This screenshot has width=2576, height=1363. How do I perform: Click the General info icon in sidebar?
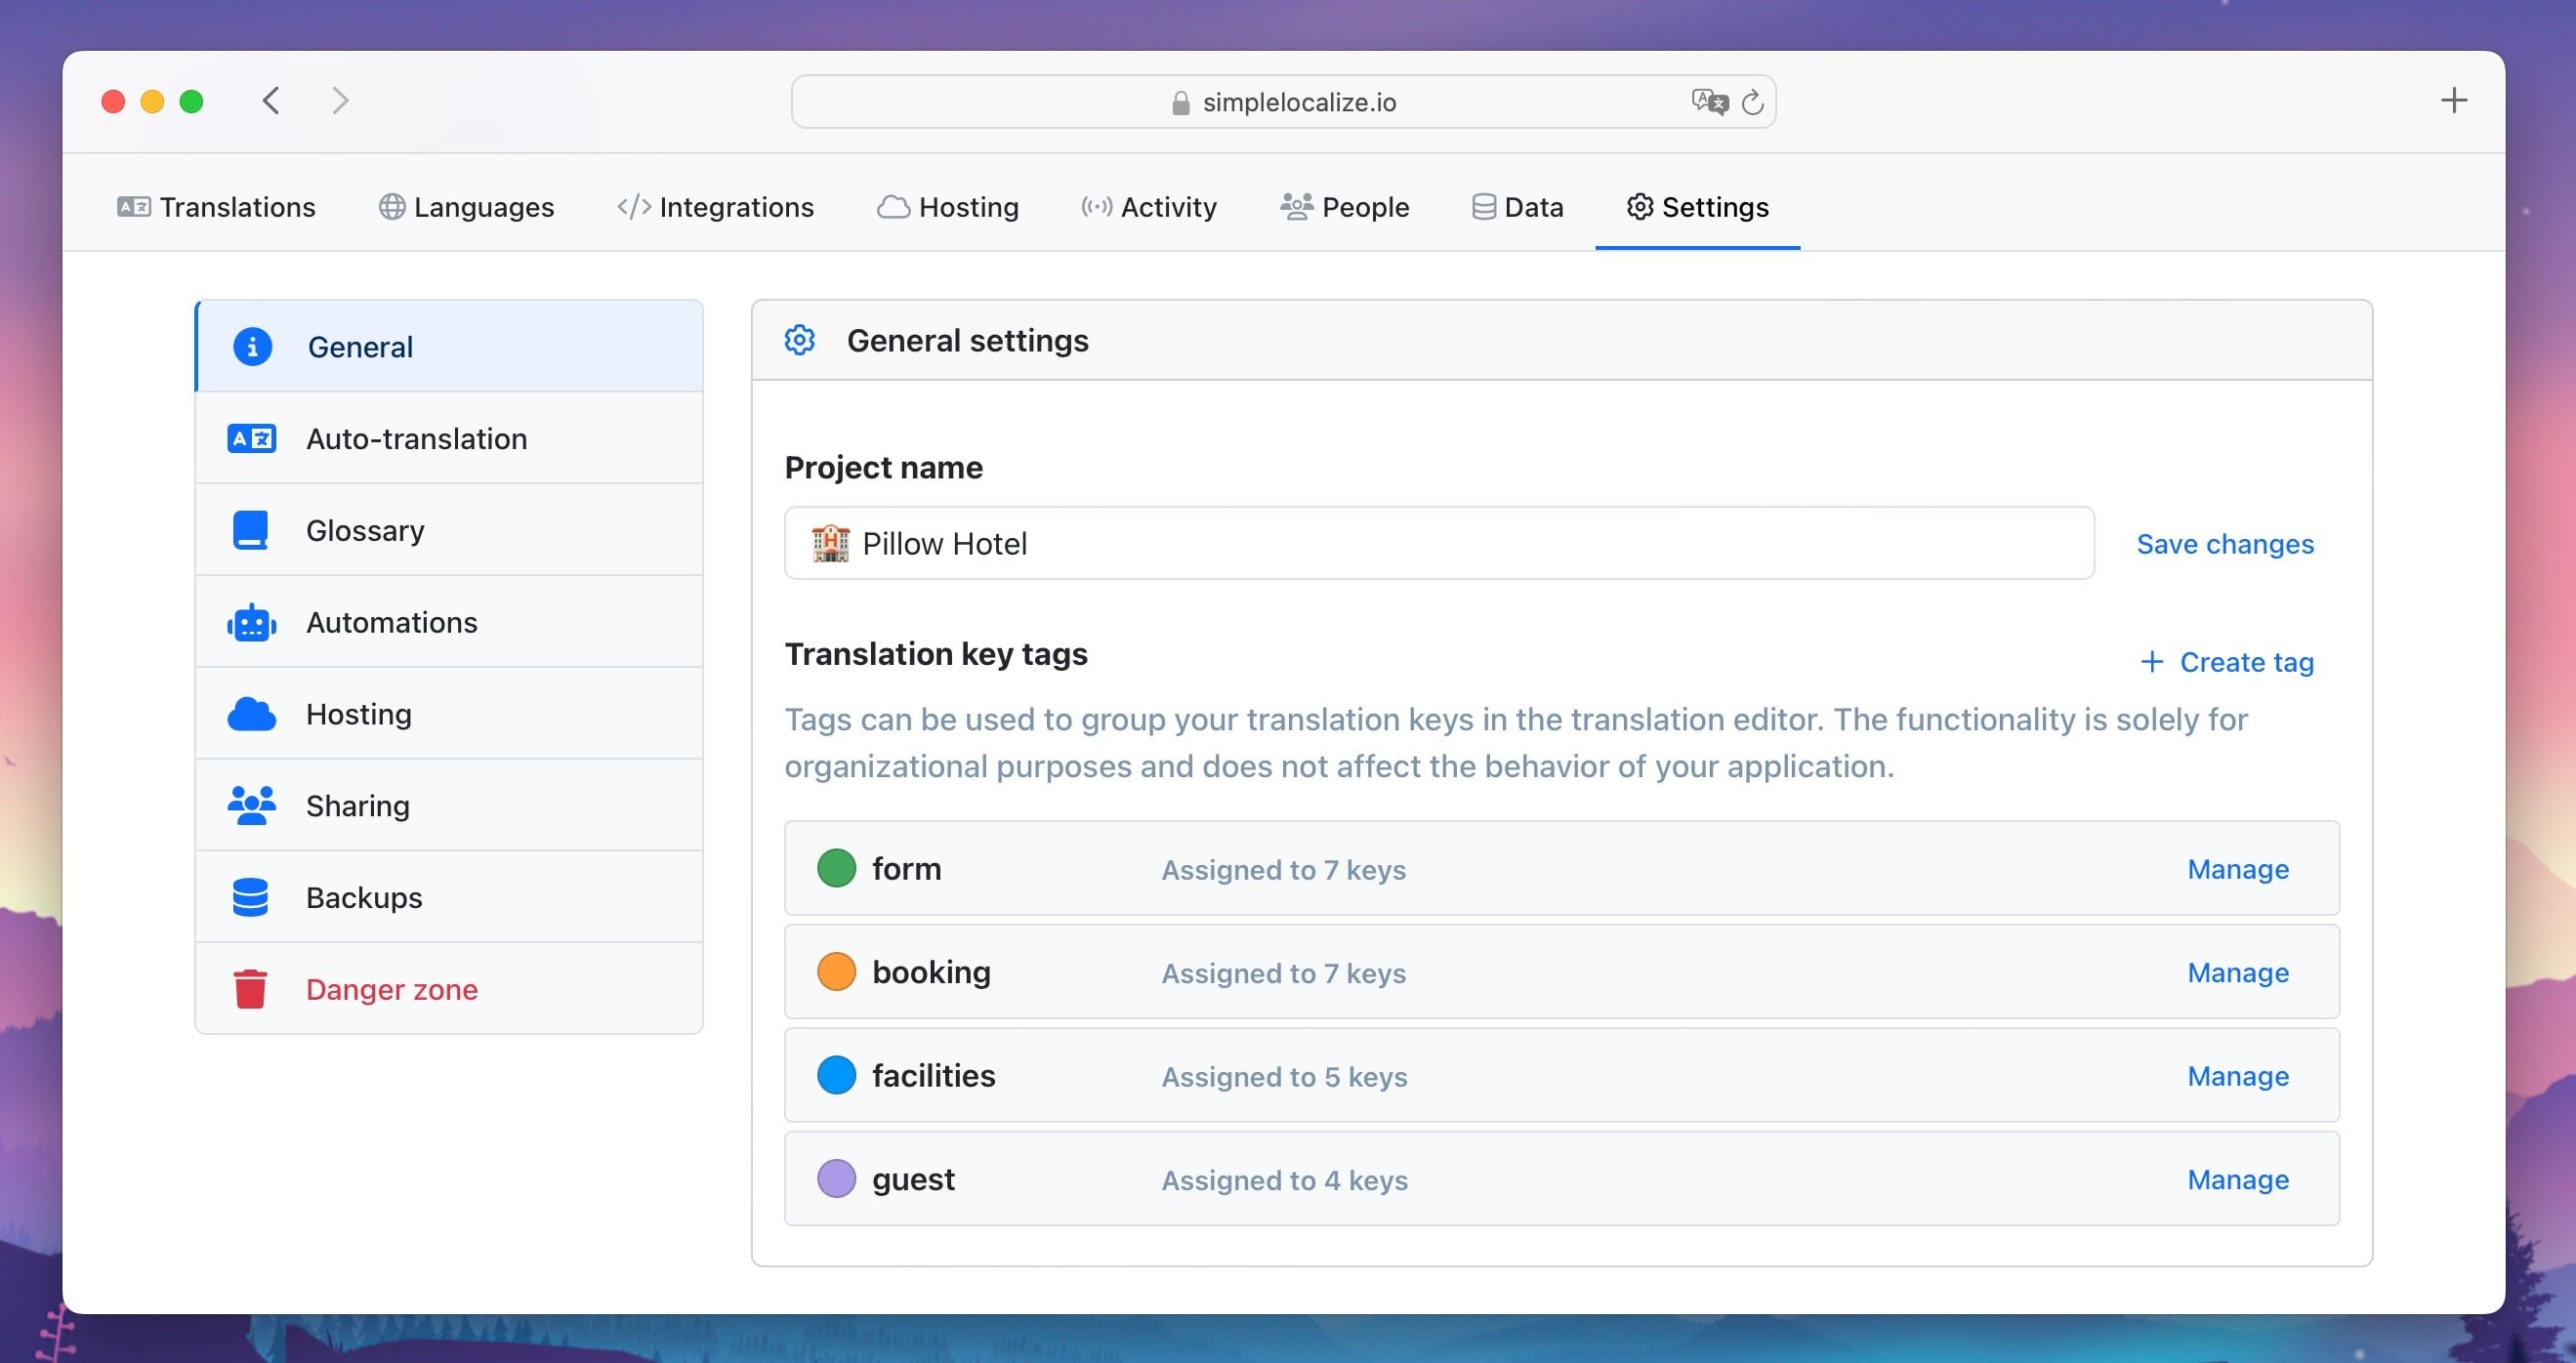click(x=252, y=346)
